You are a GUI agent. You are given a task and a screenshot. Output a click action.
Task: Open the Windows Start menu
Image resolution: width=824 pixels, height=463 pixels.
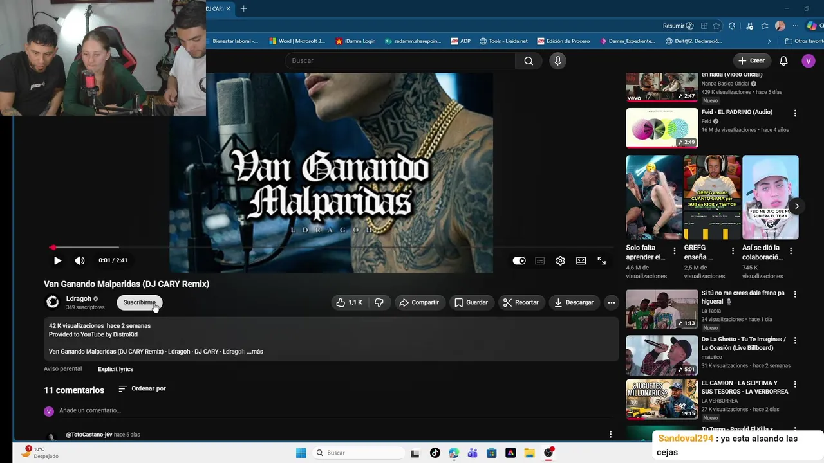click(301, 453)
